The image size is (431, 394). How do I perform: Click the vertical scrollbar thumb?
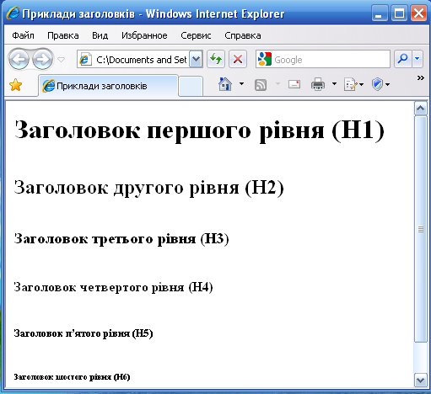[x=421, y=229]
